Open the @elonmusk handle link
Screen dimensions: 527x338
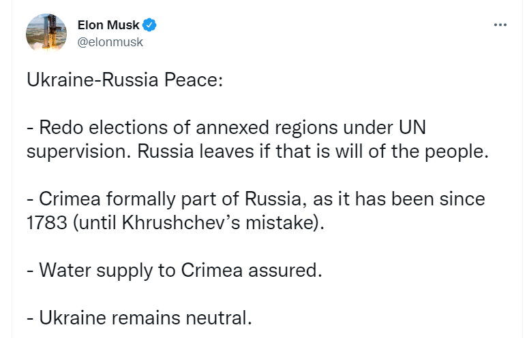click(x=110, y=42)
